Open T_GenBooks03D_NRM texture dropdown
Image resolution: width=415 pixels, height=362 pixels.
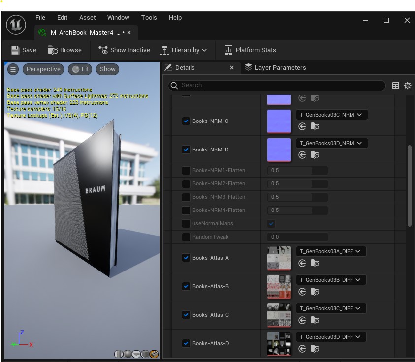(331, 143)
